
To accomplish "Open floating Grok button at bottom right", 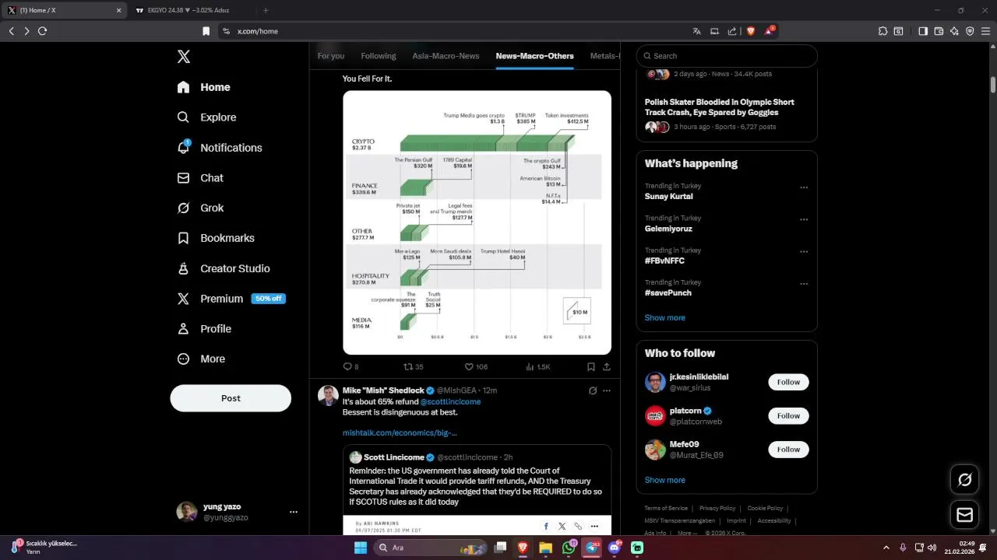I will click(964, 480).
